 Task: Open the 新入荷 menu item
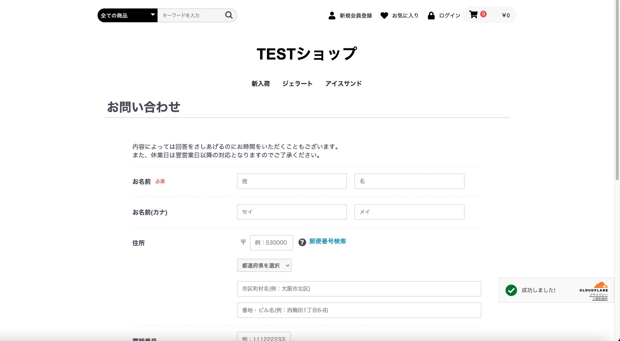pyautogui.click(x=261, y=84)
